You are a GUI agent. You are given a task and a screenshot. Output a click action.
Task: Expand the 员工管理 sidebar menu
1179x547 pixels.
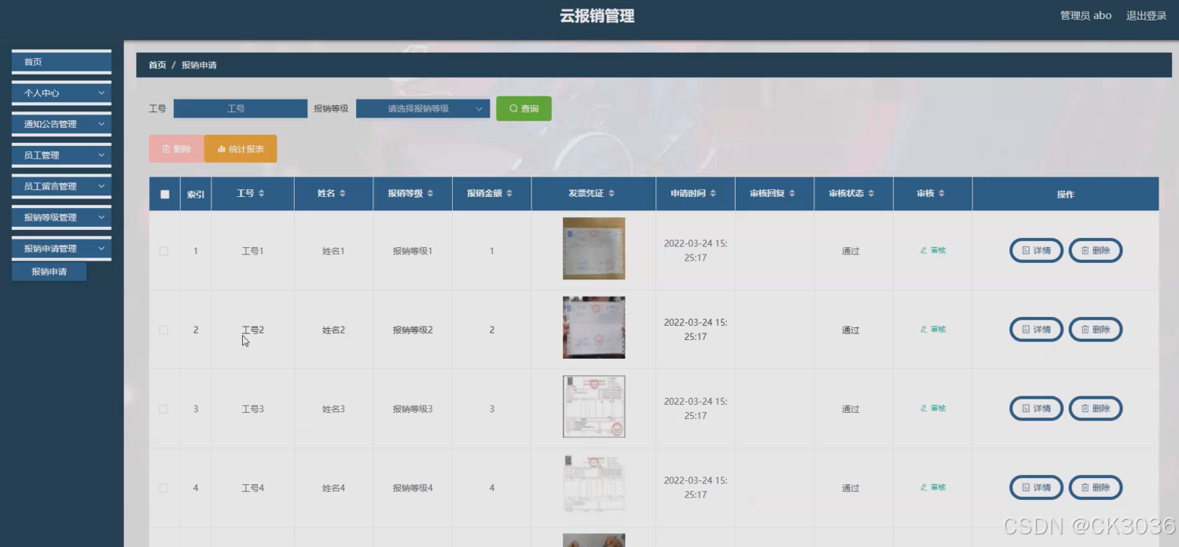(x=61, y=155)
